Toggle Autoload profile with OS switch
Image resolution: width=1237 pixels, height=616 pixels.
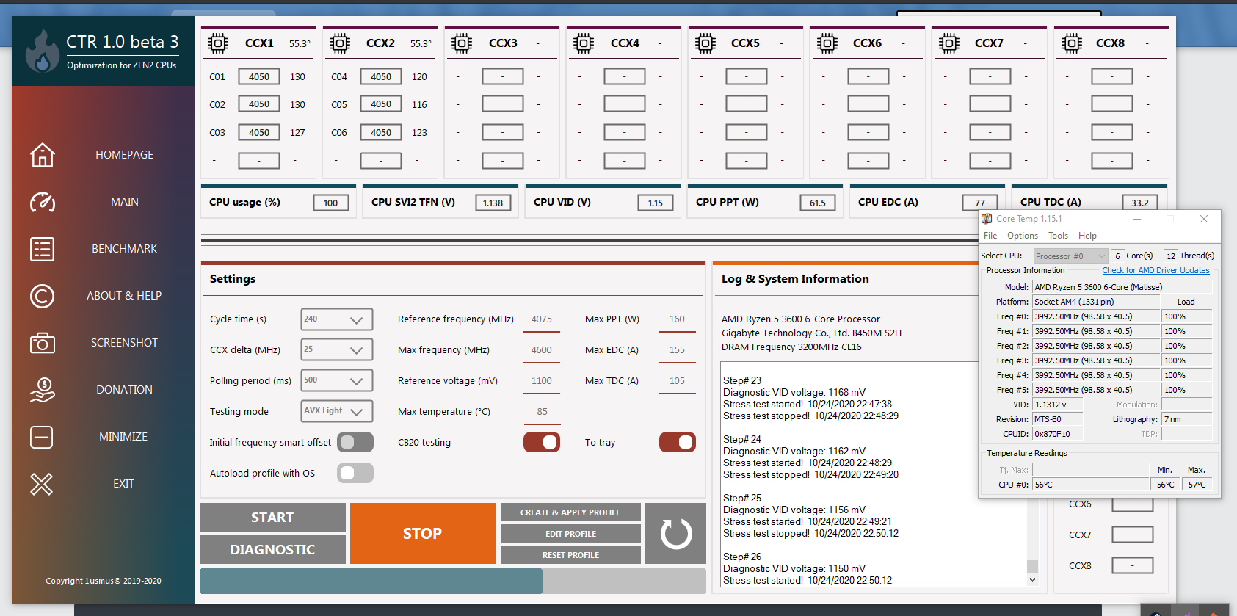pos(355,473)
